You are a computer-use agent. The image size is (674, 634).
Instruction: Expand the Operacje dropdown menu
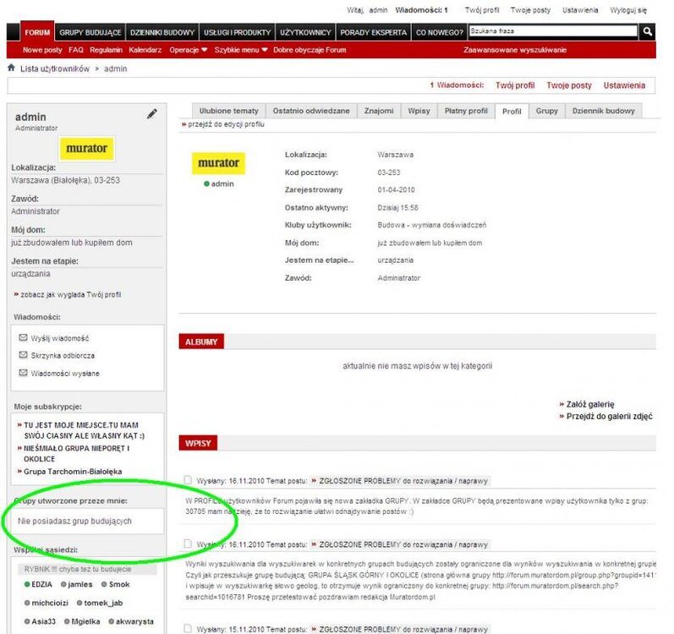tap(188, 50)
